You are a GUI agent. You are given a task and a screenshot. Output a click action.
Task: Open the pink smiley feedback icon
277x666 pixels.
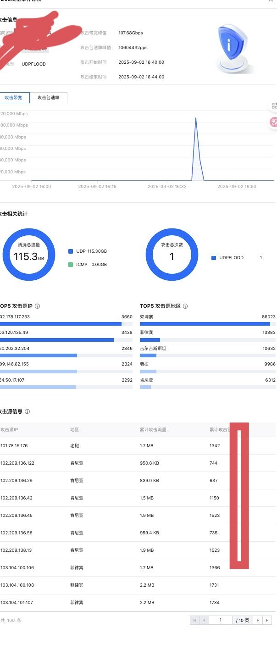[x=274, y=122]
